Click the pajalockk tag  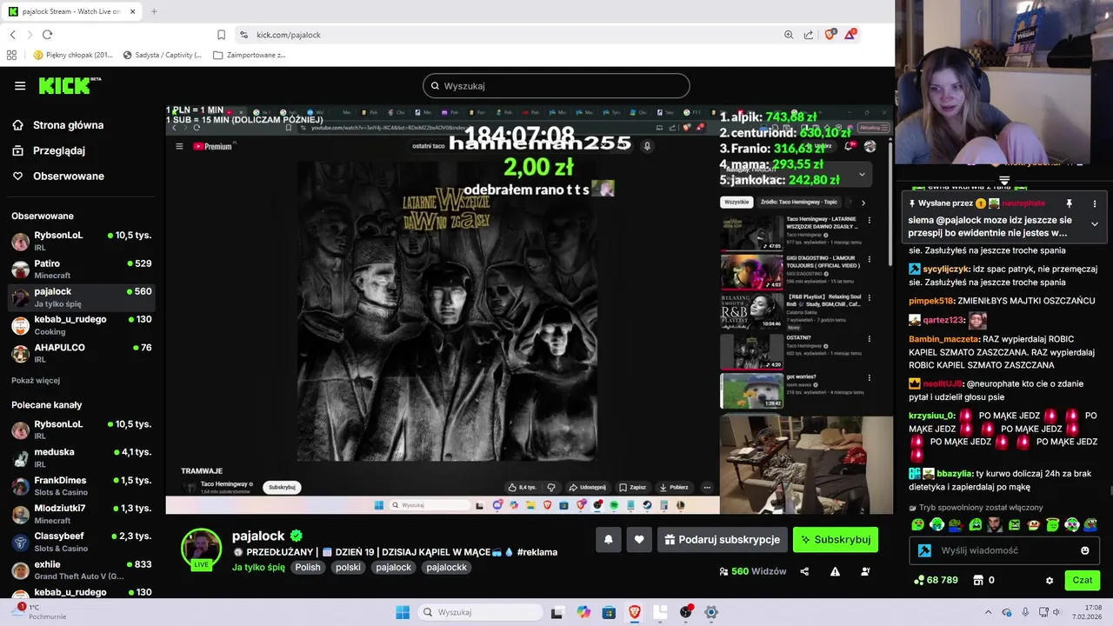click(x=446, y=567)
